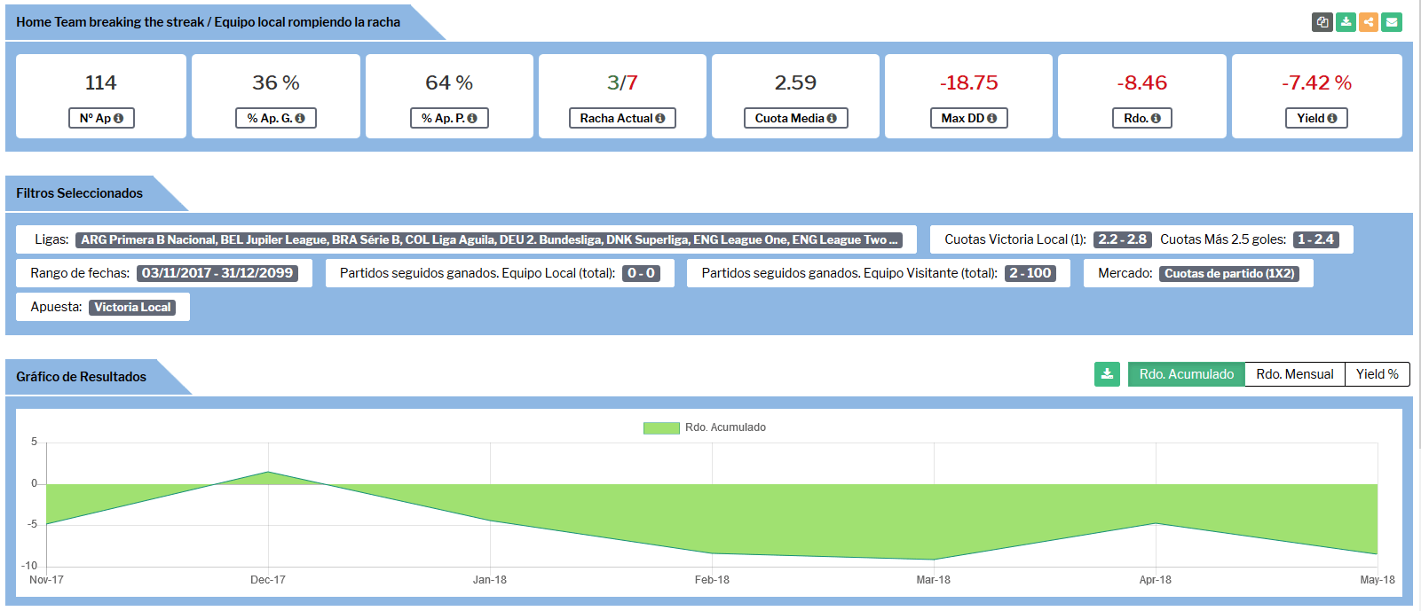Open the info icon on Nº Ap
The height and width of the screenshot is (611, 1421).
tap(118, 119)
